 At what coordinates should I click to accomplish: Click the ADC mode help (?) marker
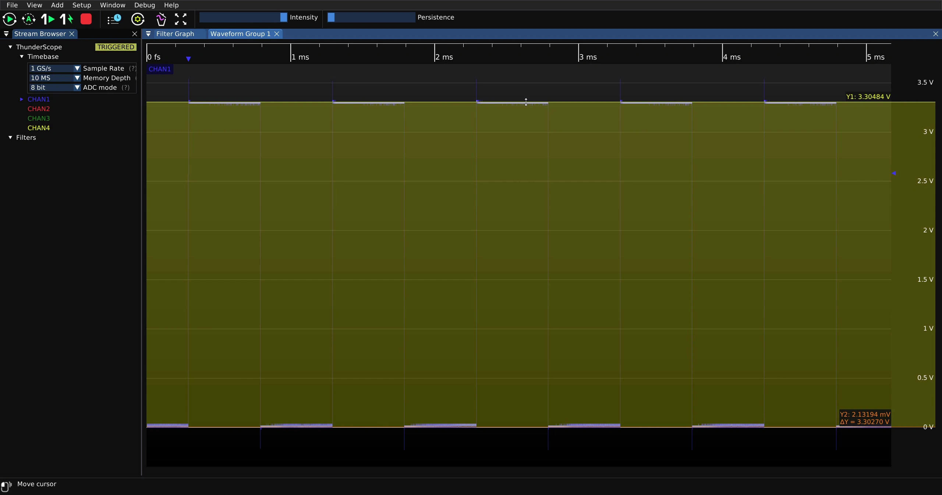click(125, 88)
